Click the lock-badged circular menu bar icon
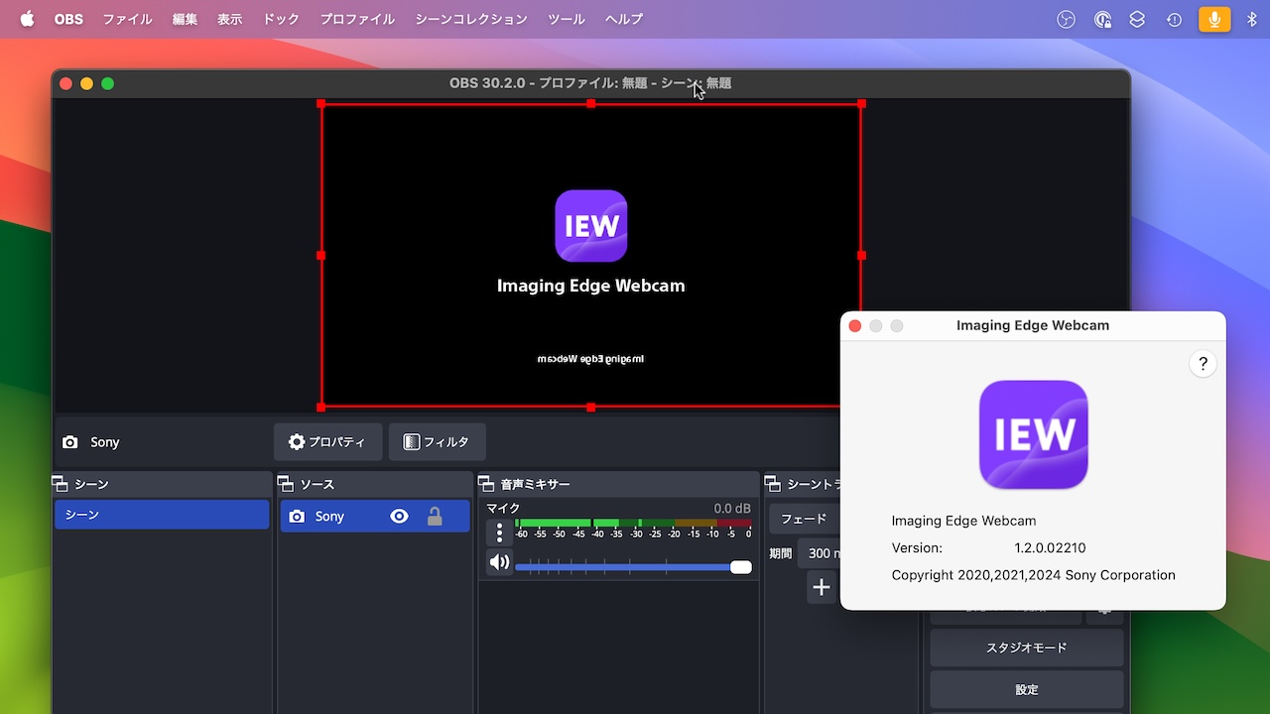This screenshot has width=1270, height=714. [1102, 19]
